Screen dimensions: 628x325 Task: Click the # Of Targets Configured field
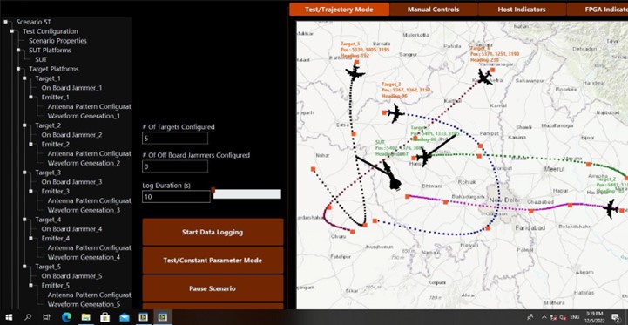[175, 139]
